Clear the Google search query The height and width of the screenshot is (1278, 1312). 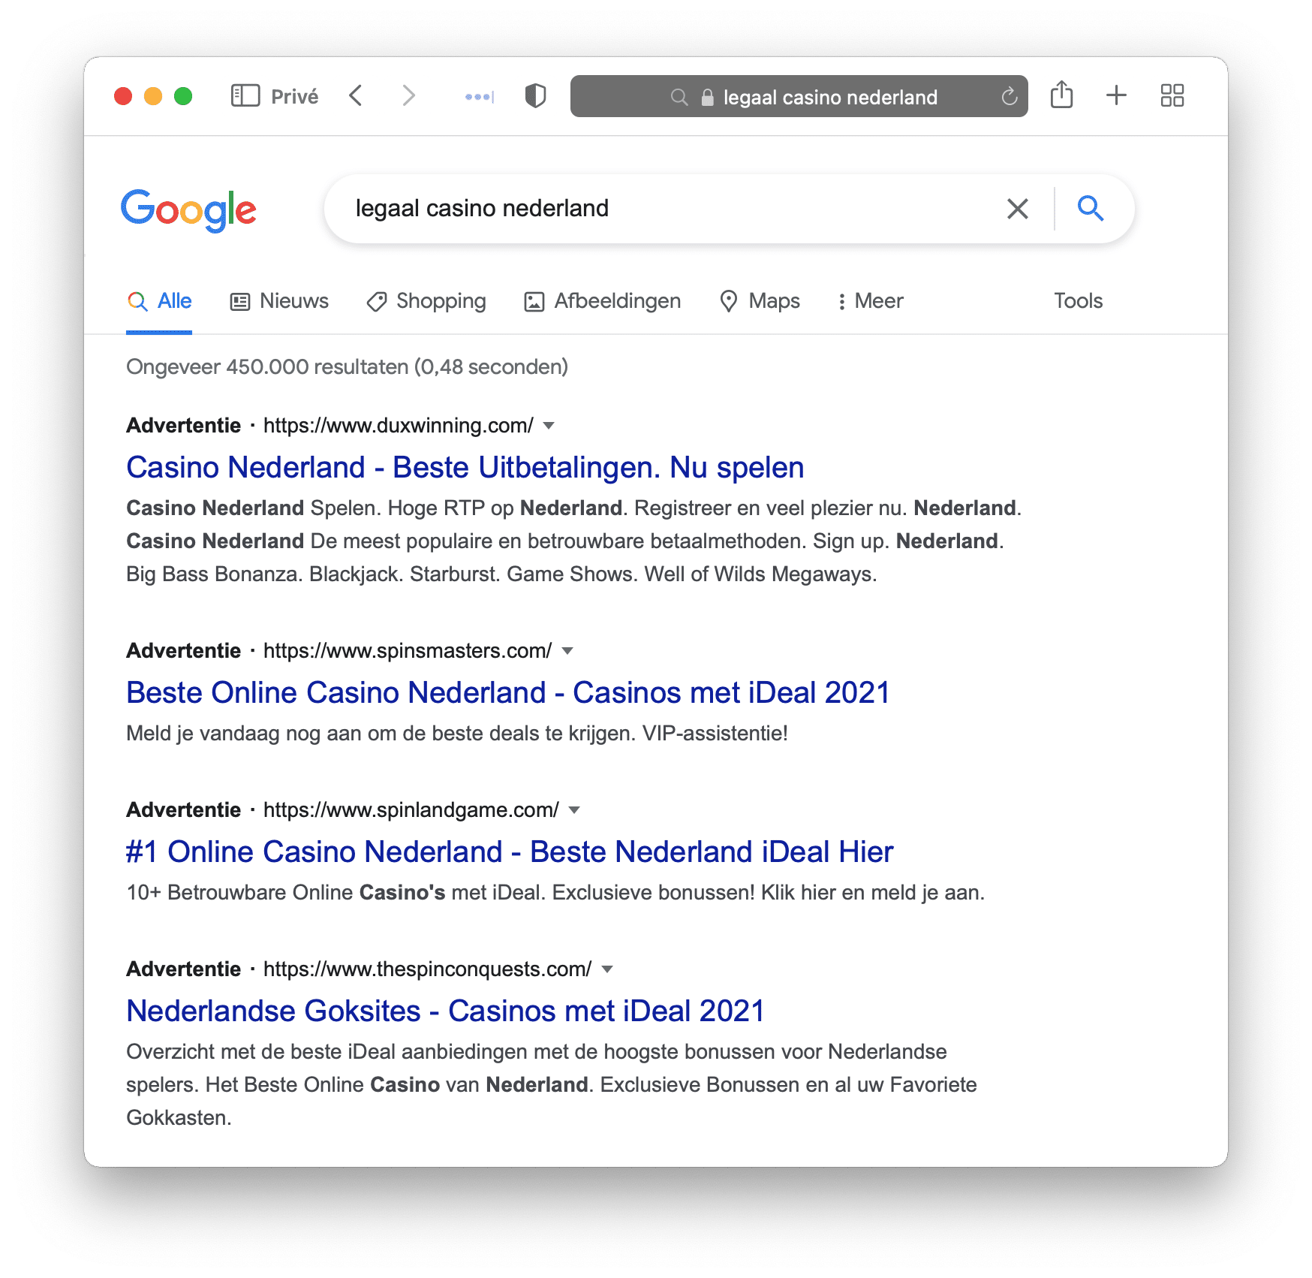pyautogui.click(x=1017, y=209)
